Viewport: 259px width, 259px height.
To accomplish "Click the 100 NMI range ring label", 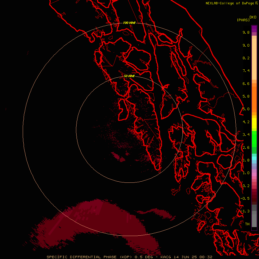I will 129,23.
